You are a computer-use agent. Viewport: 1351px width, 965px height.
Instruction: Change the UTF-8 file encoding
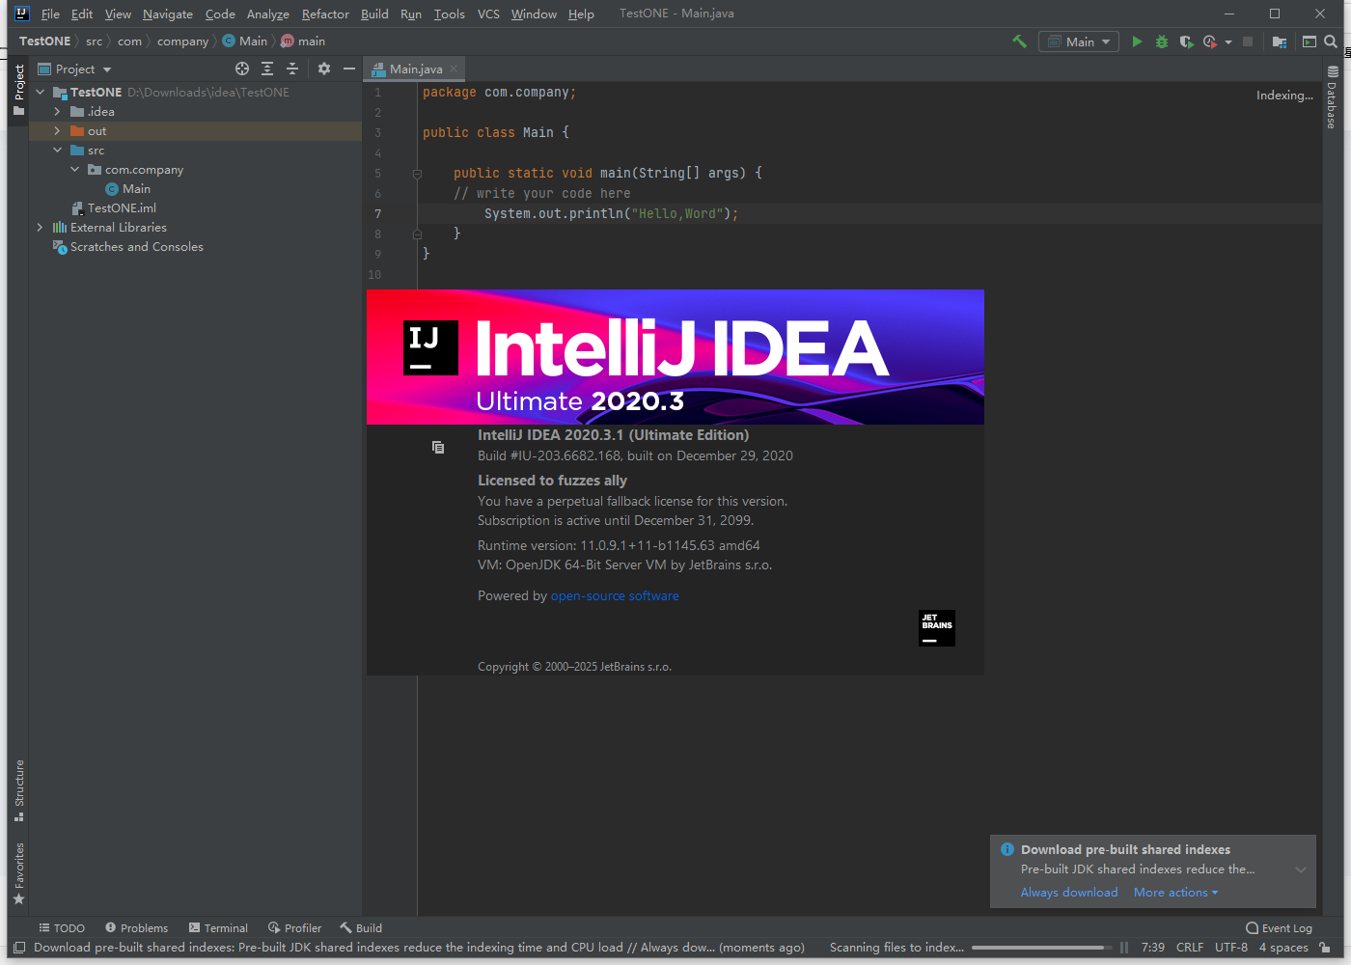1231,948
